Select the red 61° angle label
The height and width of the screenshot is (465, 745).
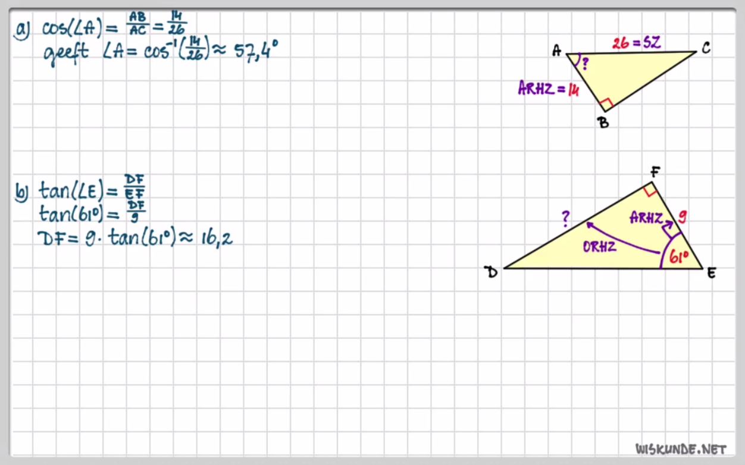(679, 257)
